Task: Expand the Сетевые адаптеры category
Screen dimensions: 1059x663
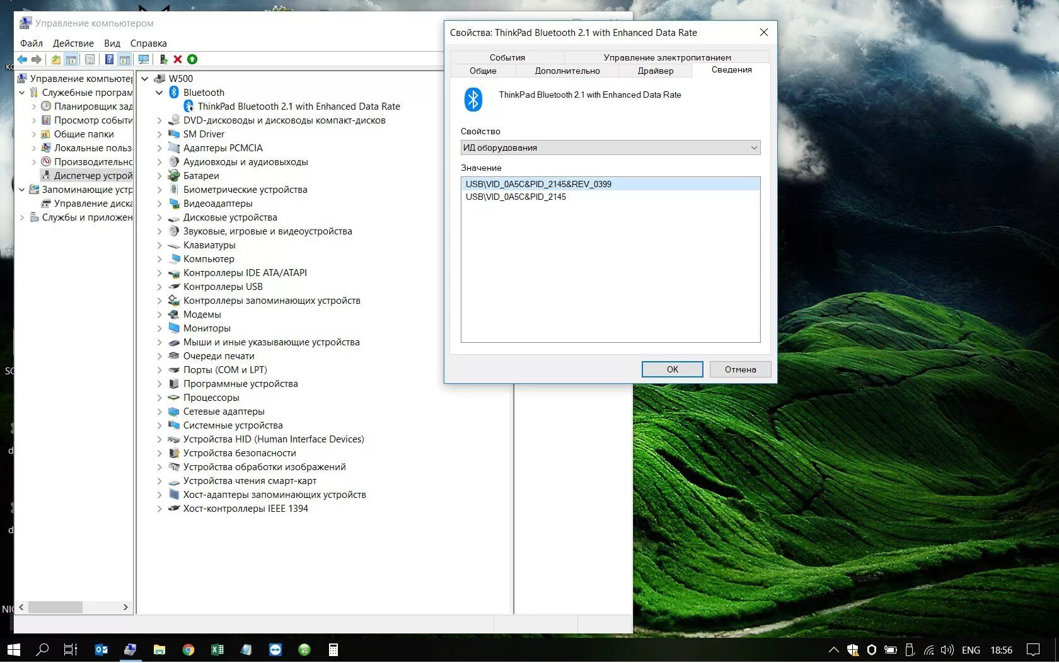Action: tap(159, 412)
